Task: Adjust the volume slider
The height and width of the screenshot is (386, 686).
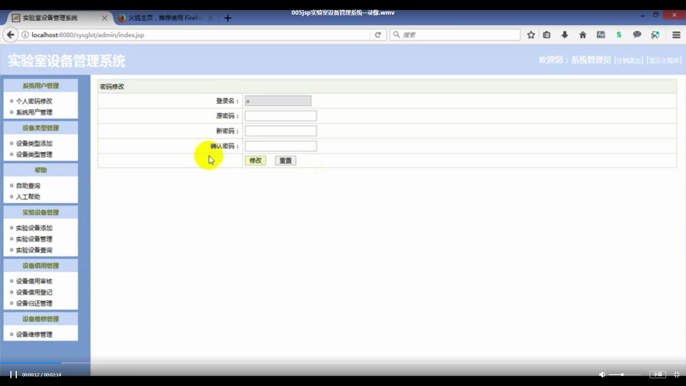Action: click(625, 374)
